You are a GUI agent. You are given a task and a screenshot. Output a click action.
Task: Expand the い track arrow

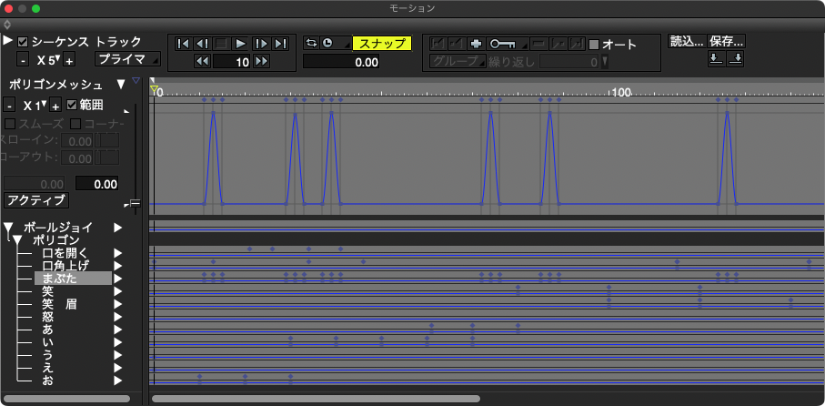coord(118,342)
